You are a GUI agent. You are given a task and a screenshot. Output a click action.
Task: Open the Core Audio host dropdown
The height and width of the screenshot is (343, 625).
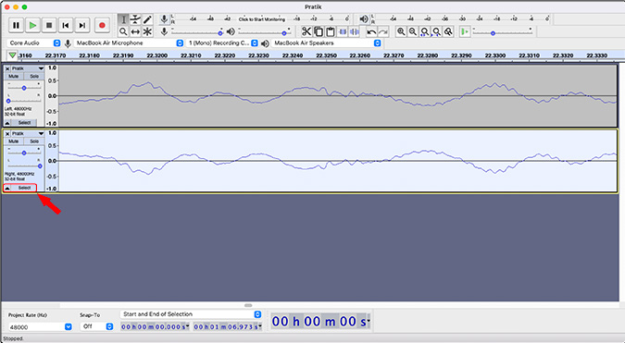pyautogui.click(x=34, y=43)
